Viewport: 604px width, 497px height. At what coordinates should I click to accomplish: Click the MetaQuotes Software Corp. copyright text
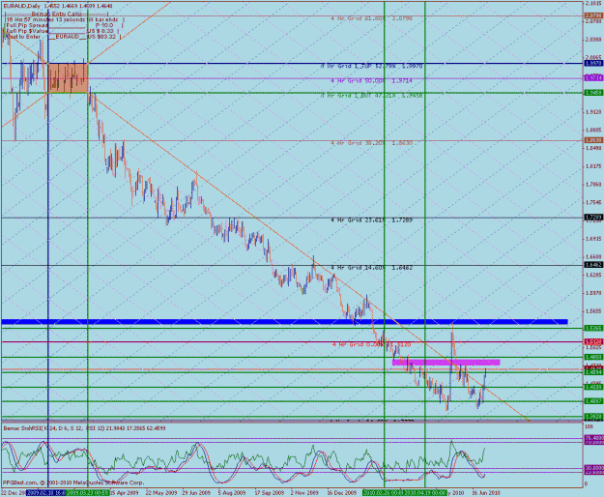tap(73, 482)
